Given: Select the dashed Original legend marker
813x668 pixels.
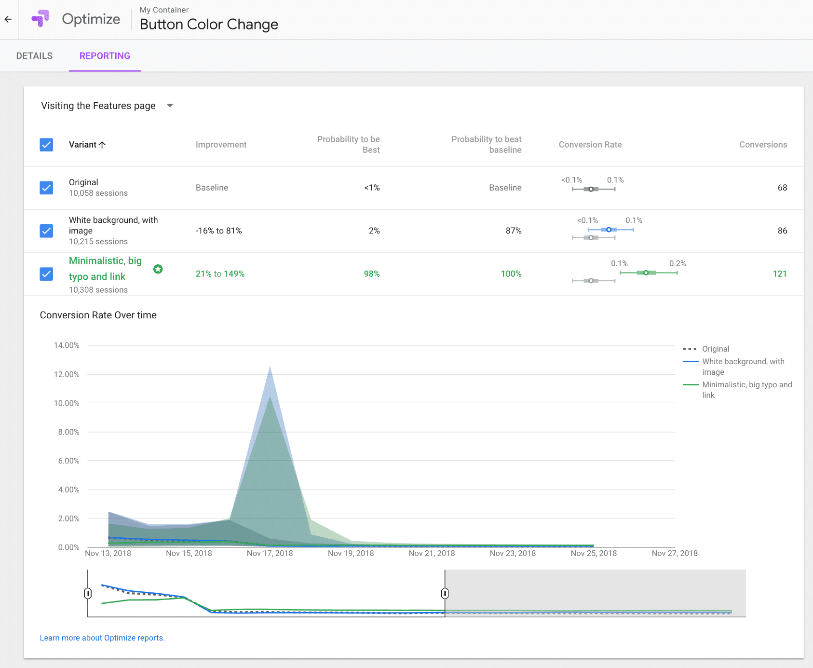Looking at the screenshot, I should pyautogui.click(x=691, y=349).
